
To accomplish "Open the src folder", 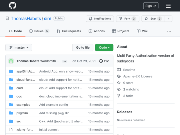I will 19,121.
